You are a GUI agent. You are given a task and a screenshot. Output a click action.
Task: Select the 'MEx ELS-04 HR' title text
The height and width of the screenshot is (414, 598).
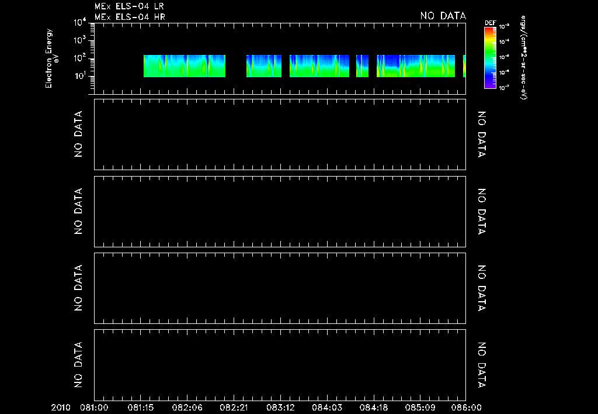[x=130, y=17]
